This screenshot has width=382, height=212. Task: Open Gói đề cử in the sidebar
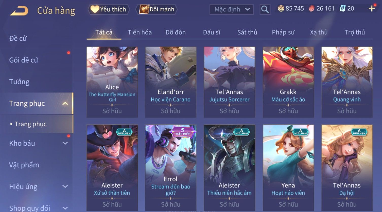[x=24, y=60]
